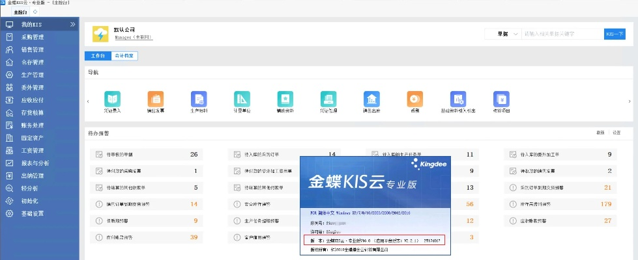Open the orange document navigation icon

click(x=155, y=99)
